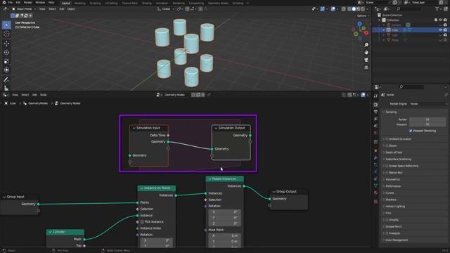The height and width of the screenshot is (253, 450).
Task: Click the Cube breadcrumb in node editor
Action: (13, 103)
